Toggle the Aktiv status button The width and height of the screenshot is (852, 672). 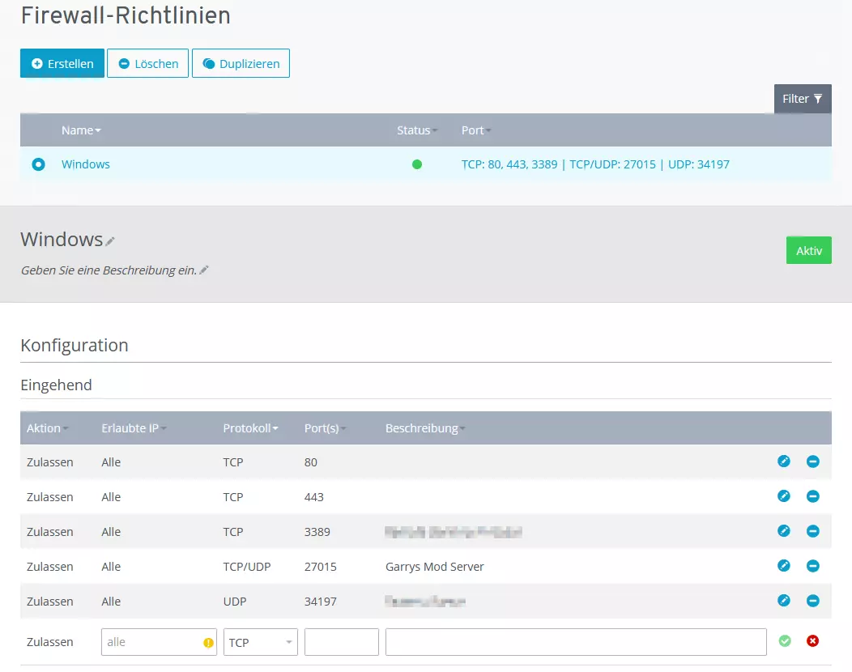click(x=808, y=250)
